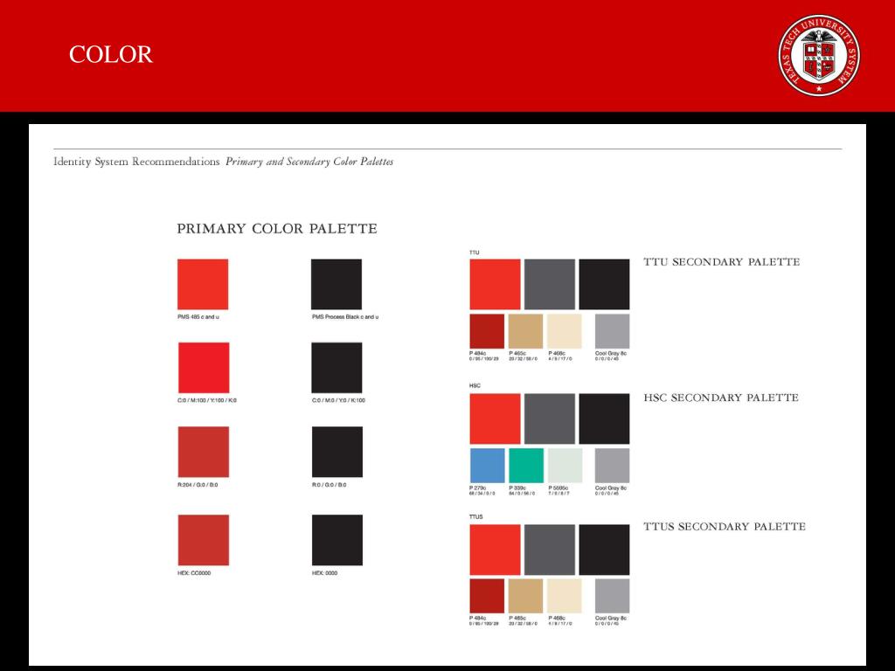Choose the Cool Gray 8c swatch in TTUS palette
Viewport: 895px width, 671px height.
(612, 596)
